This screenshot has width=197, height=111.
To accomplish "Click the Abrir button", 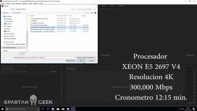I will (x=81, y=61).
